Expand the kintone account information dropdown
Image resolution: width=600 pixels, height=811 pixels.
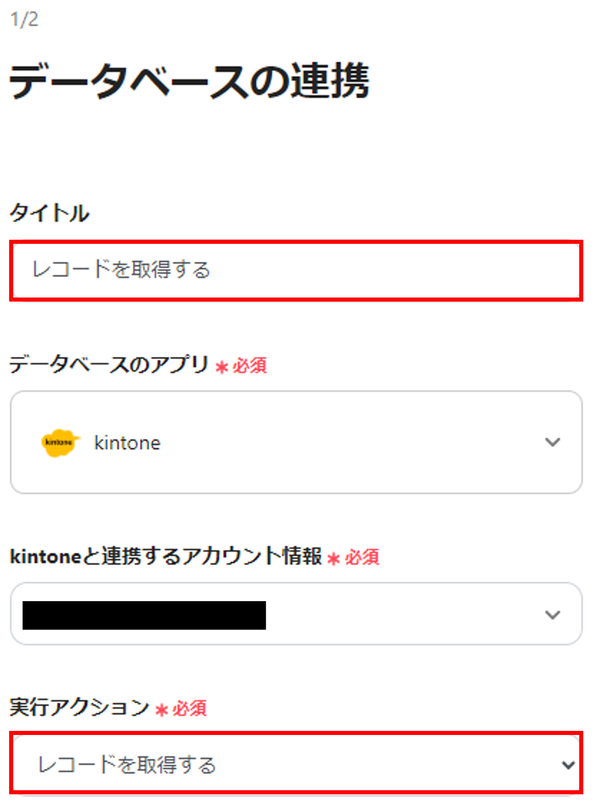pos(296,614)
